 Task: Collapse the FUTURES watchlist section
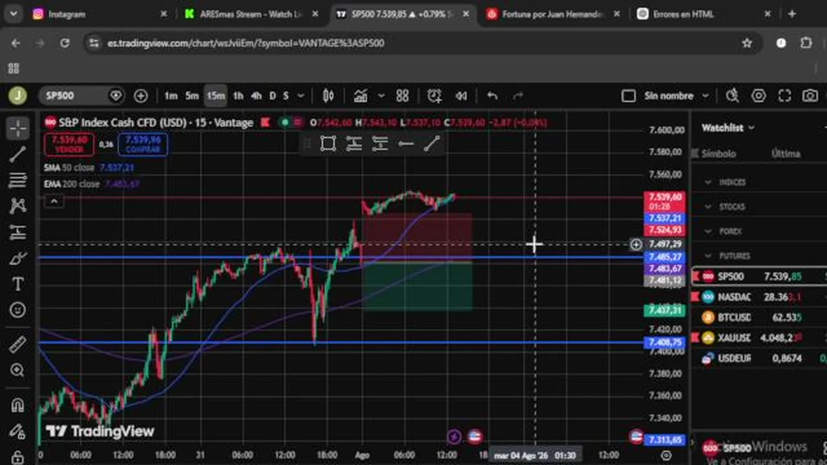(x=708, y=256)
